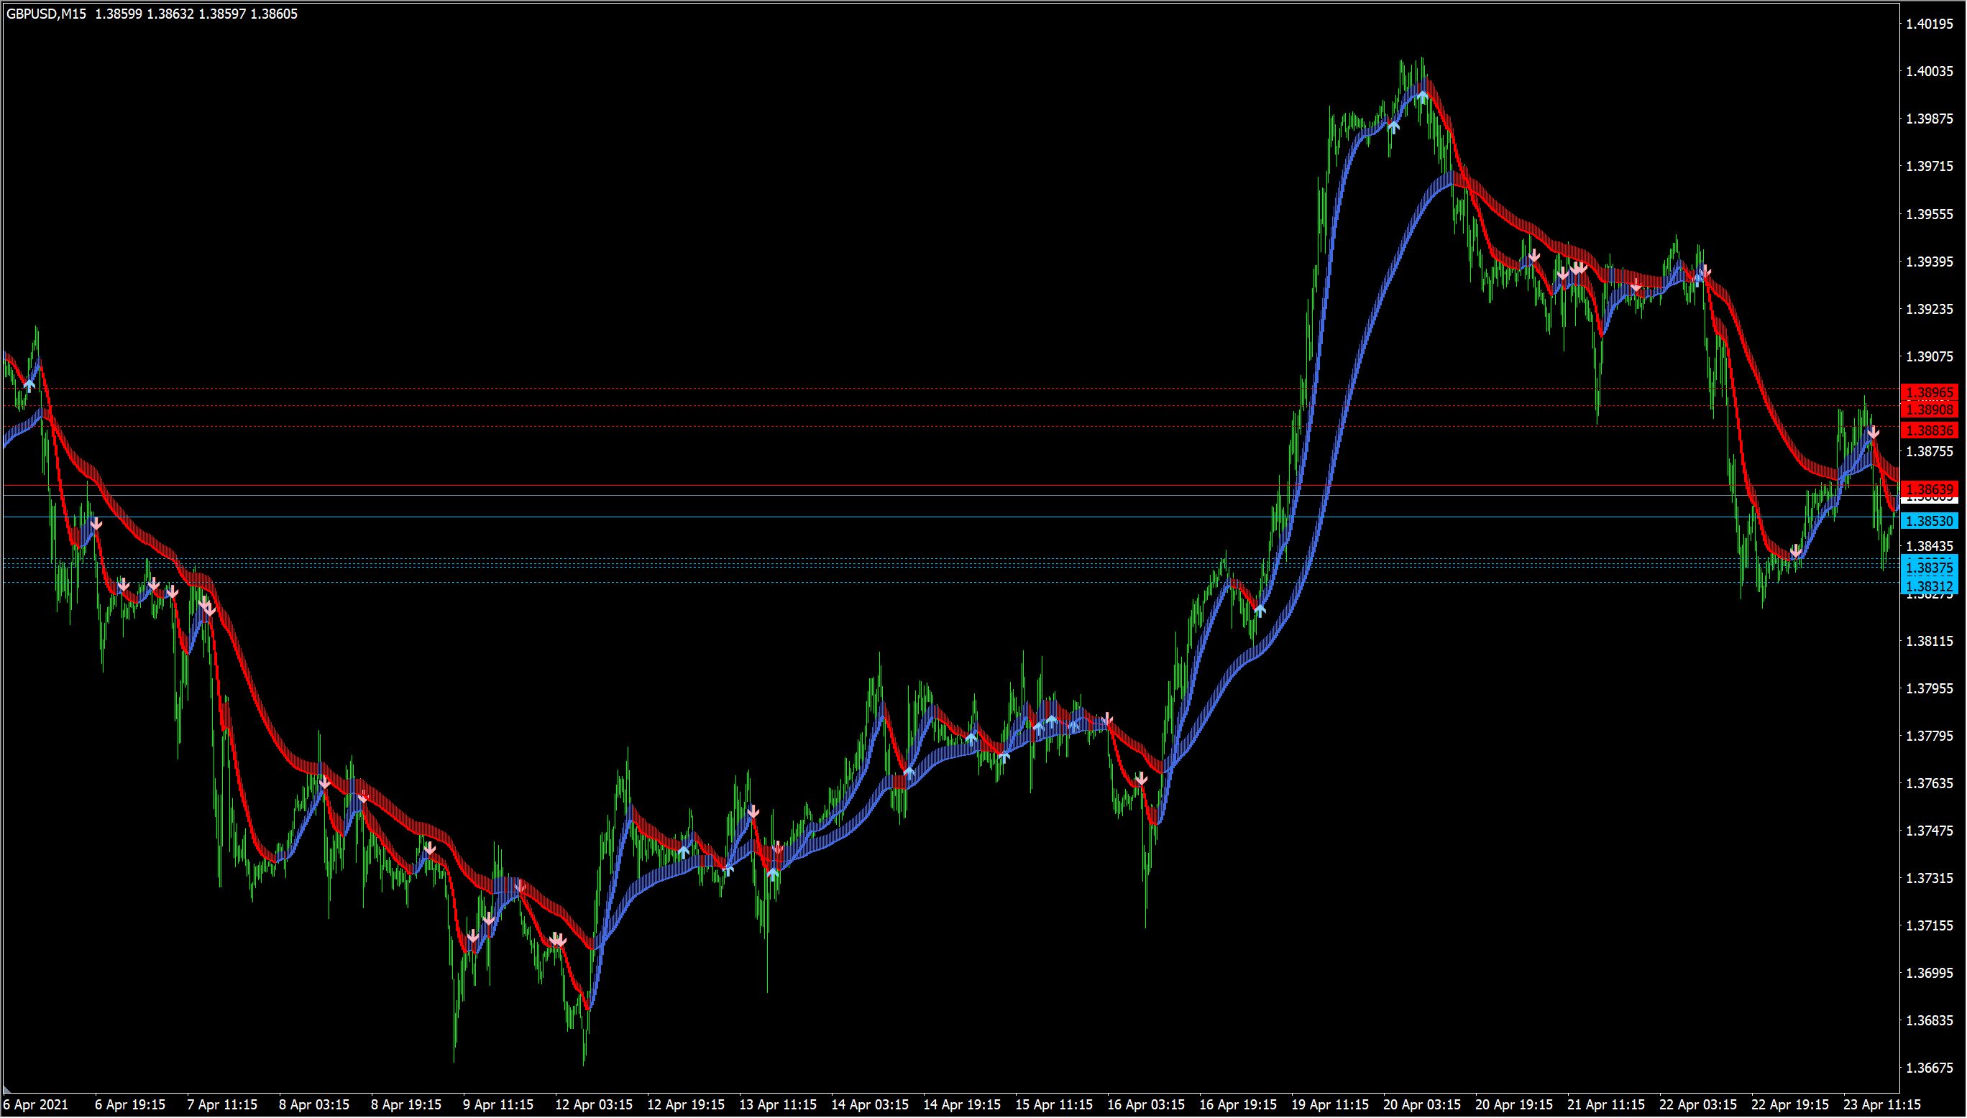Click the 6 Apr 2021 date label
Viewport: 1967px width, 1118px height.
(x=36, y=1104)
